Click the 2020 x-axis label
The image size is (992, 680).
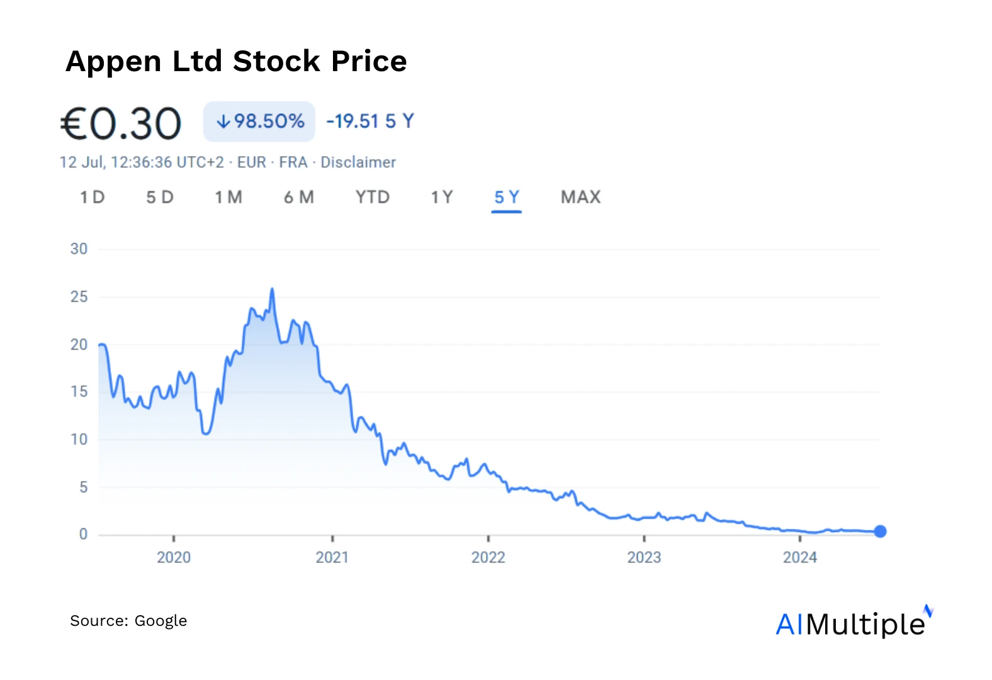174,557
